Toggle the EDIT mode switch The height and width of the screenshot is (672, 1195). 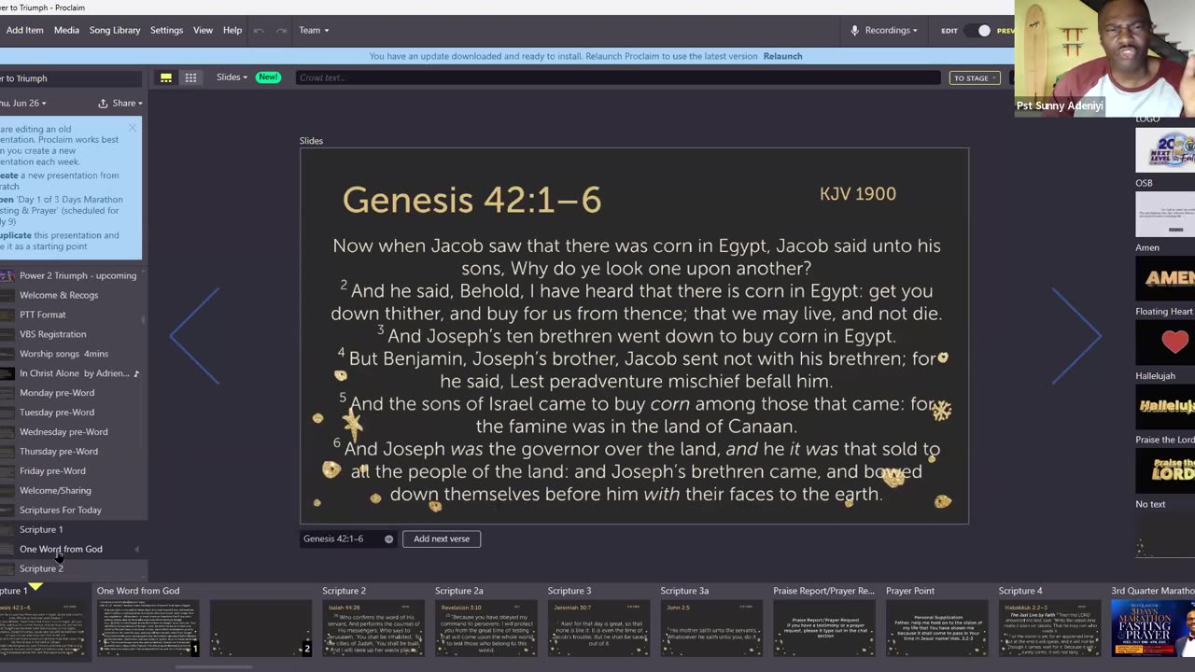pos(978,31)
